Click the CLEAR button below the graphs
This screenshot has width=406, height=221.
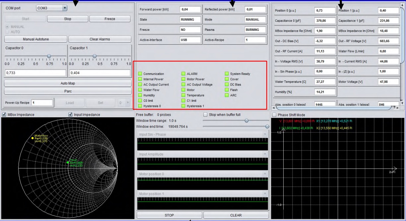point(236,215)
